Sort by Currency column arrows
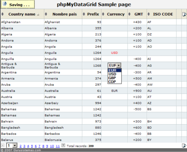 [x=103, y=14]
